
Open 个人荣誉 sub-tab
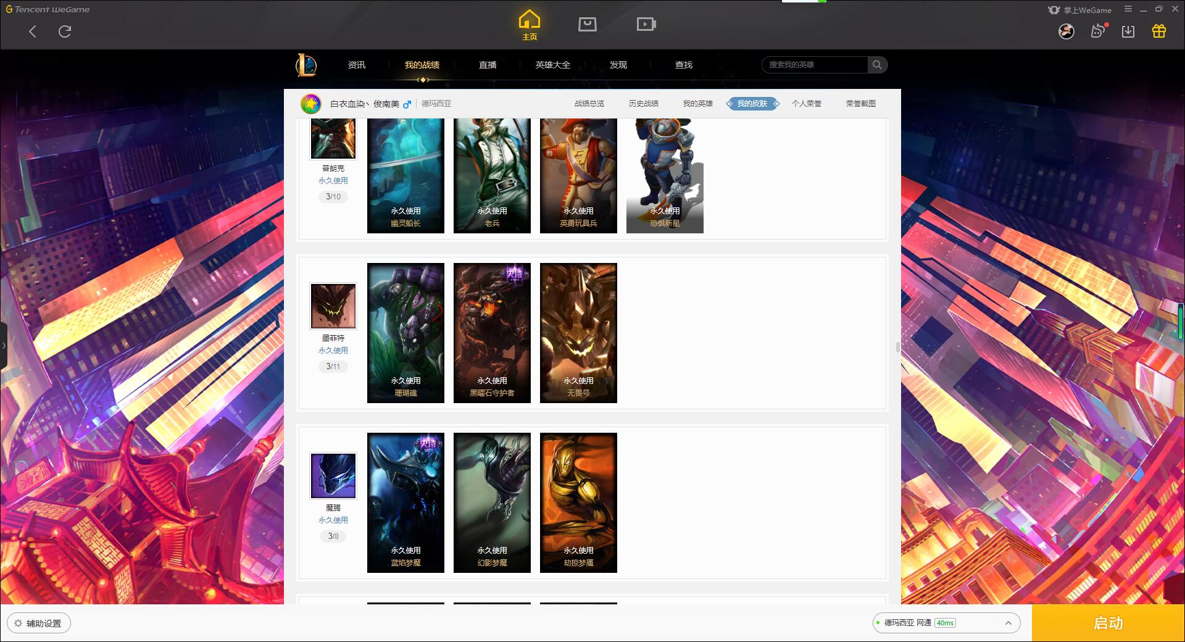807,104
